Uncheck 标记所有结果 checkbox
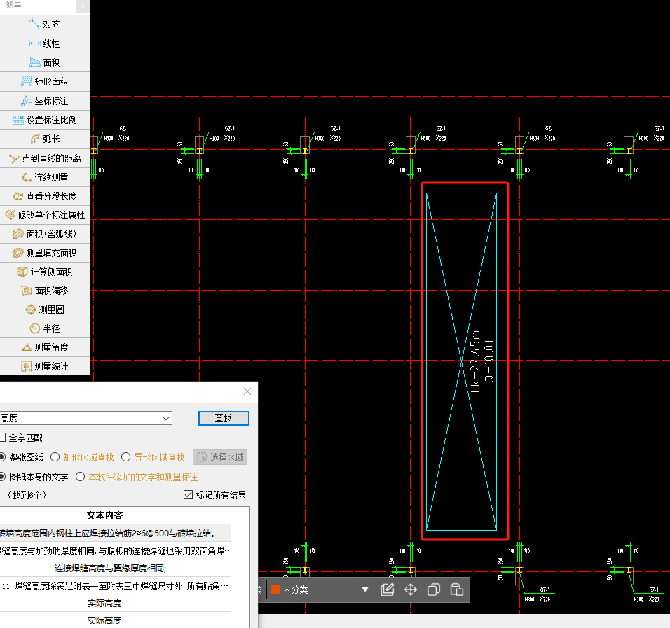This screenshot has height=628, width=670. click(188, 495)
